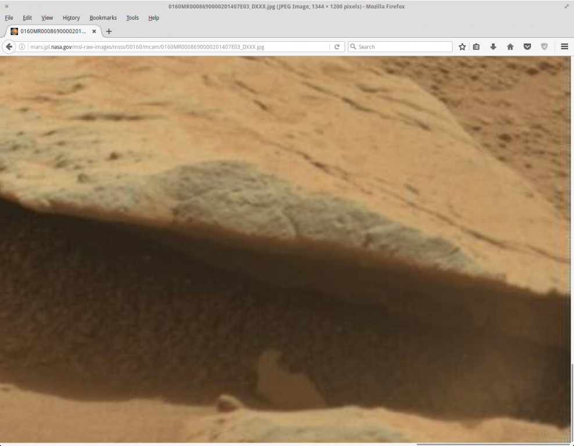
Task: Open the File menu
Action: point(9,18)
